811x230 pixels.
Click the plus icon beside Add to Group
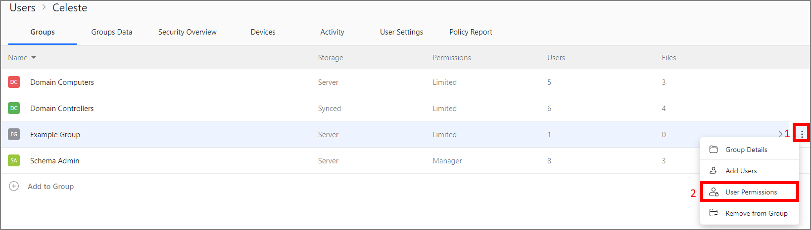tap(14, 186)
